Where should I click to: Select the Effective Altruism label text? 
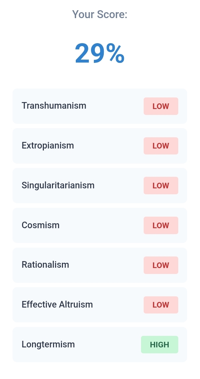57,305
